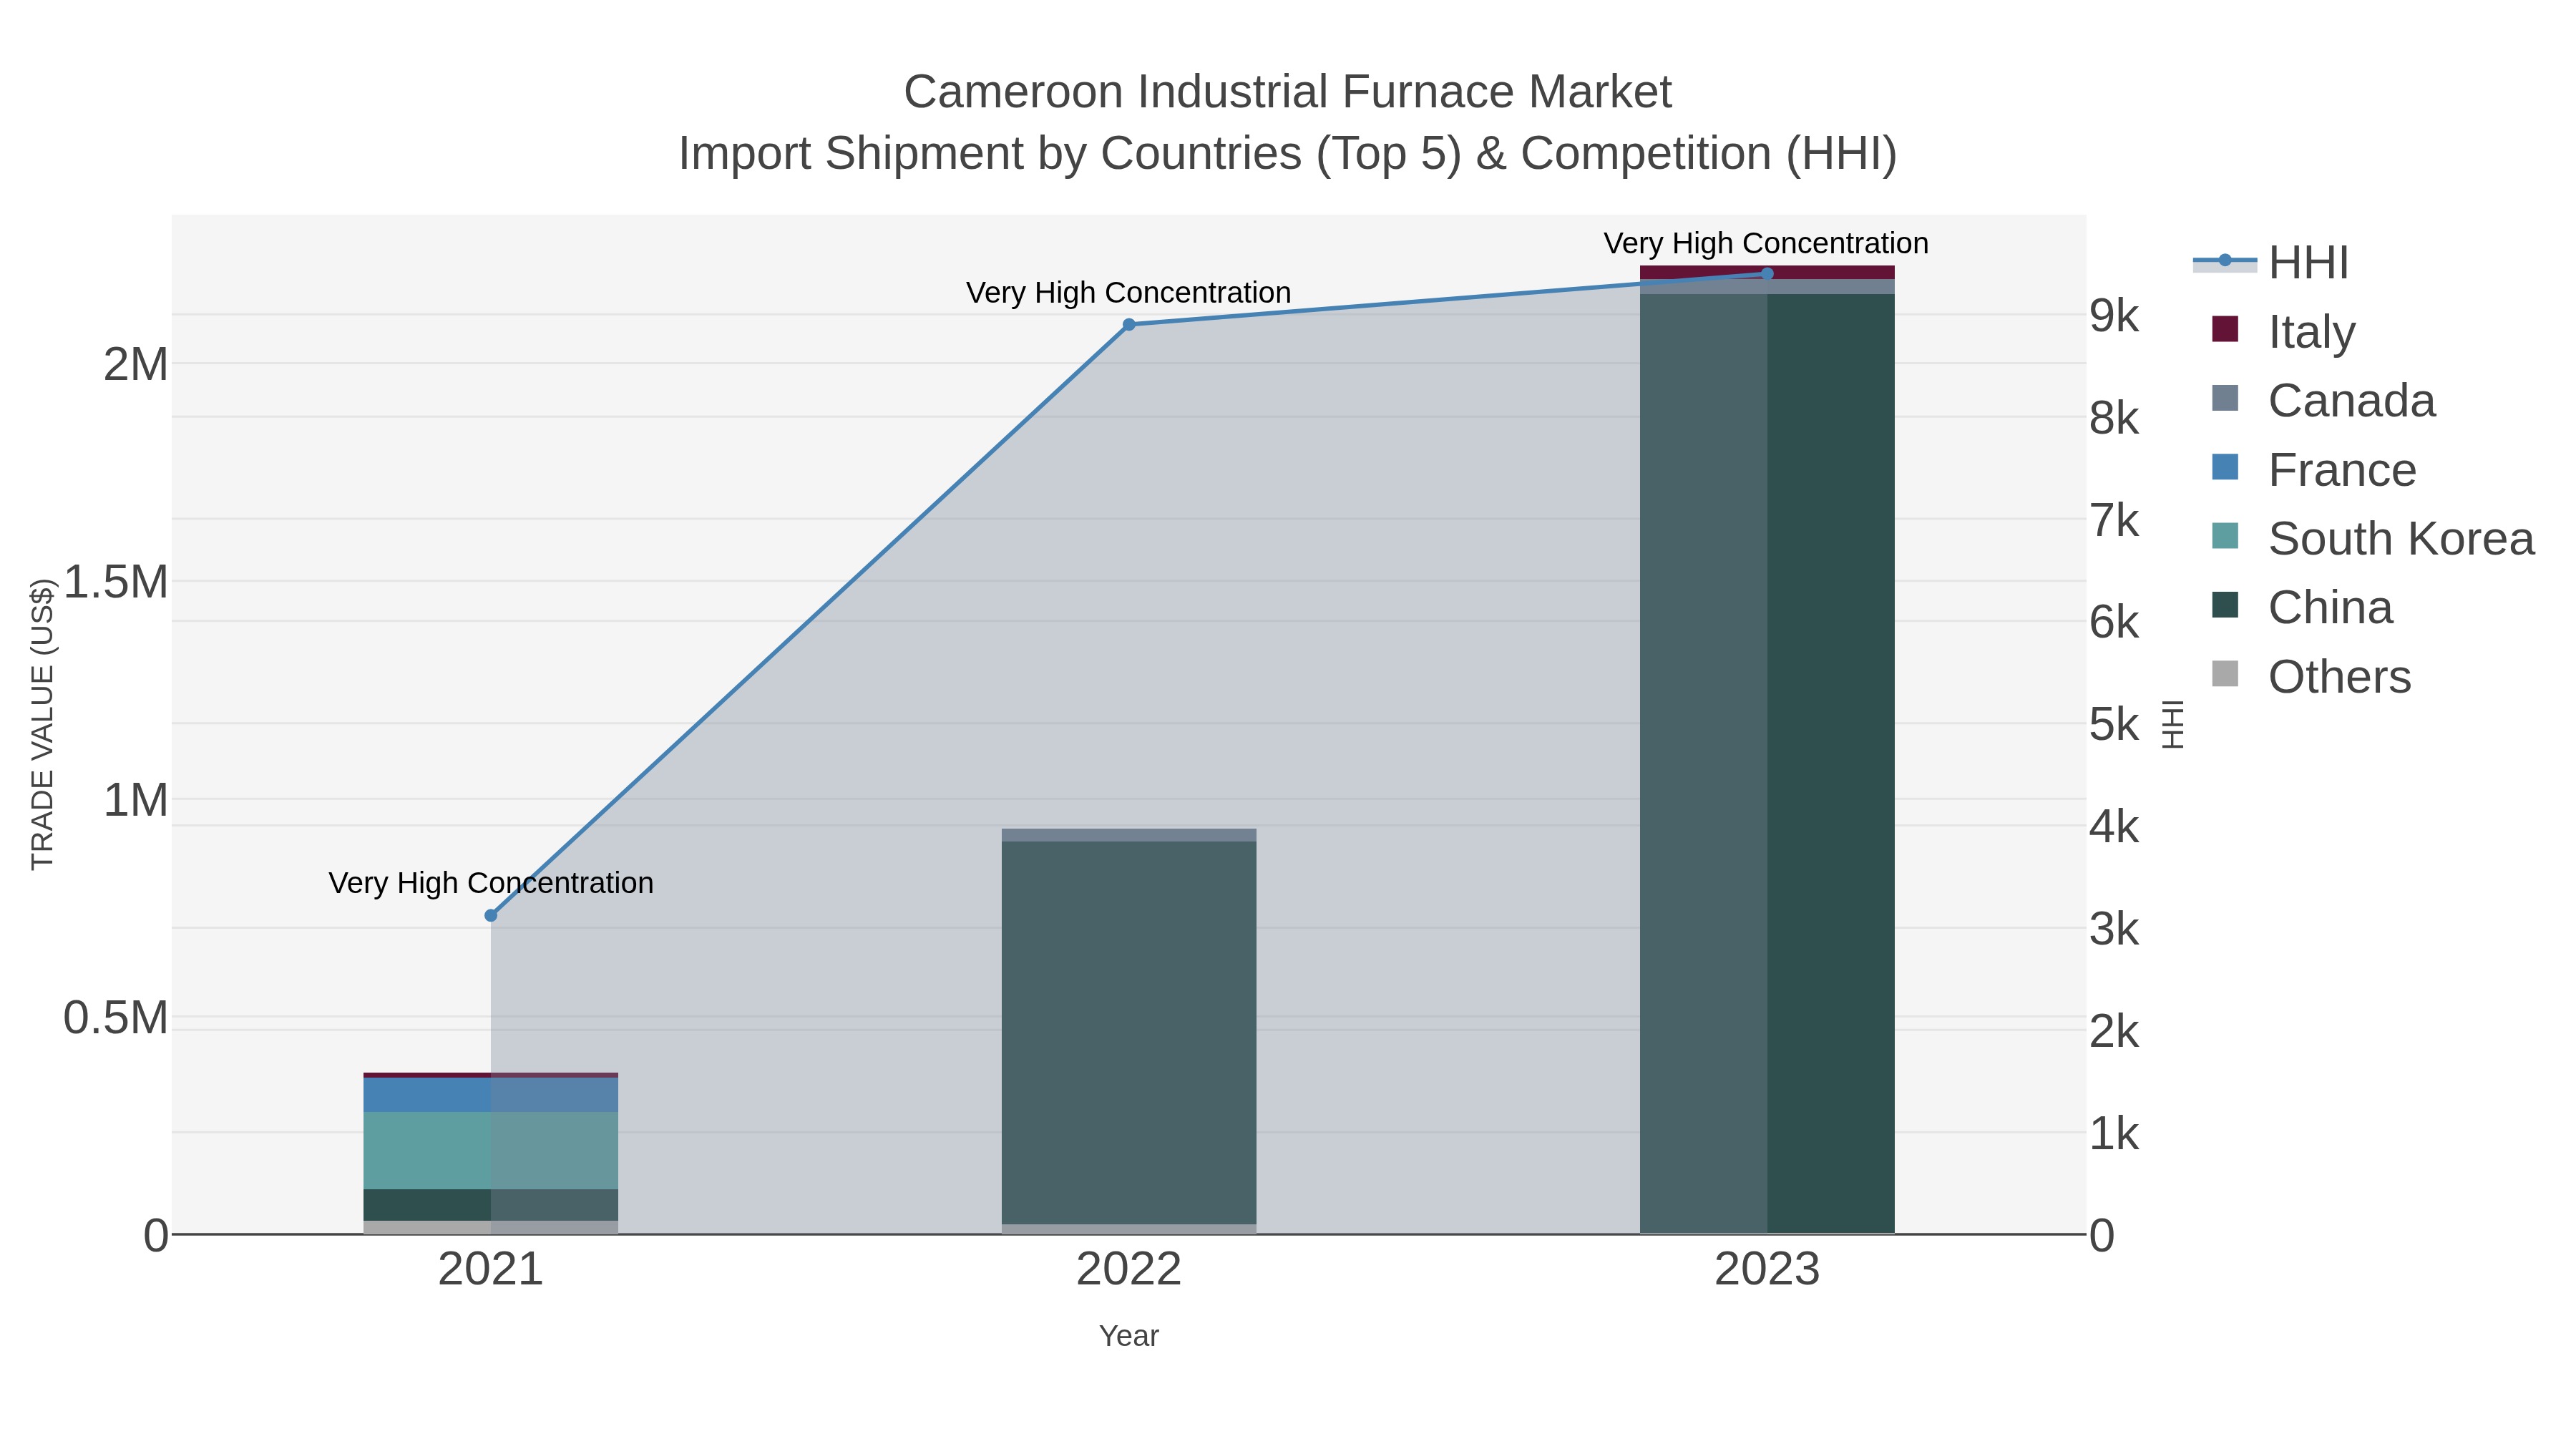This screenshot has width=2576, height=1449.
Task: Click the 5k tick on the HHI axis
Action: 2114,725
